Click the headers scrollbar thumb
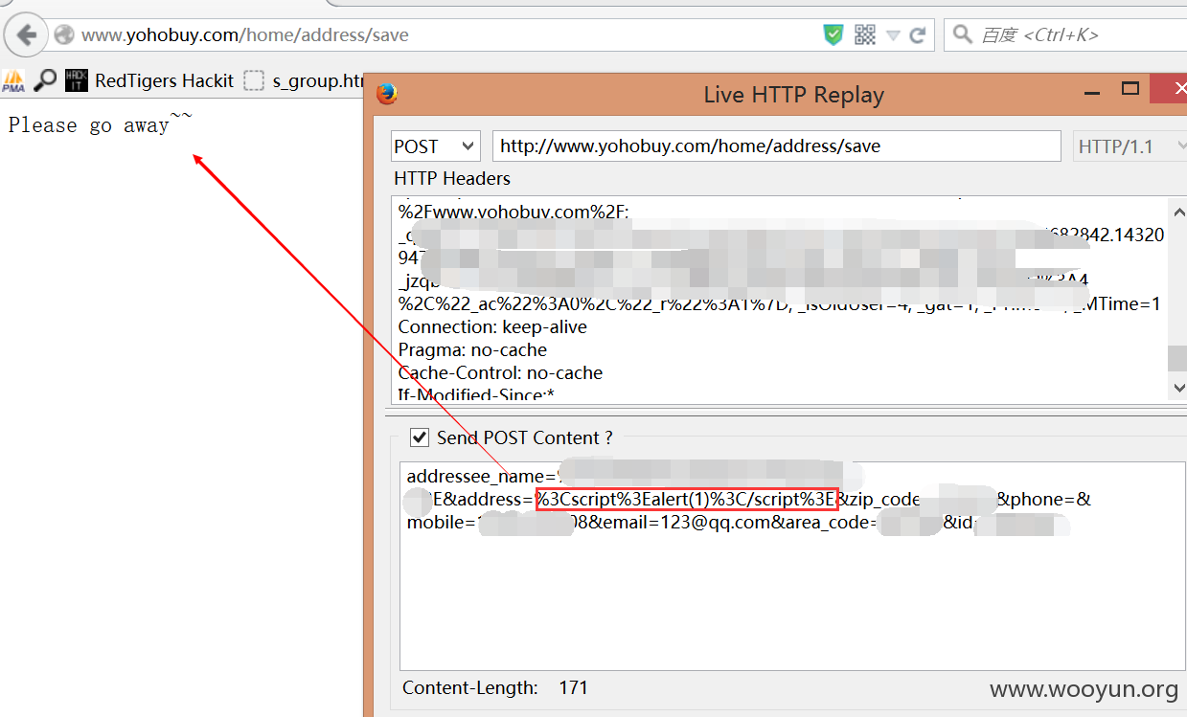The height and width of the screenshot is (717, 1187). click(x=1178, y=359)
